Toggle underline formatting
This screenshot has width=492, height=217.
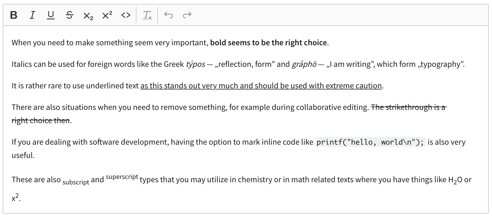click(50, 15)
